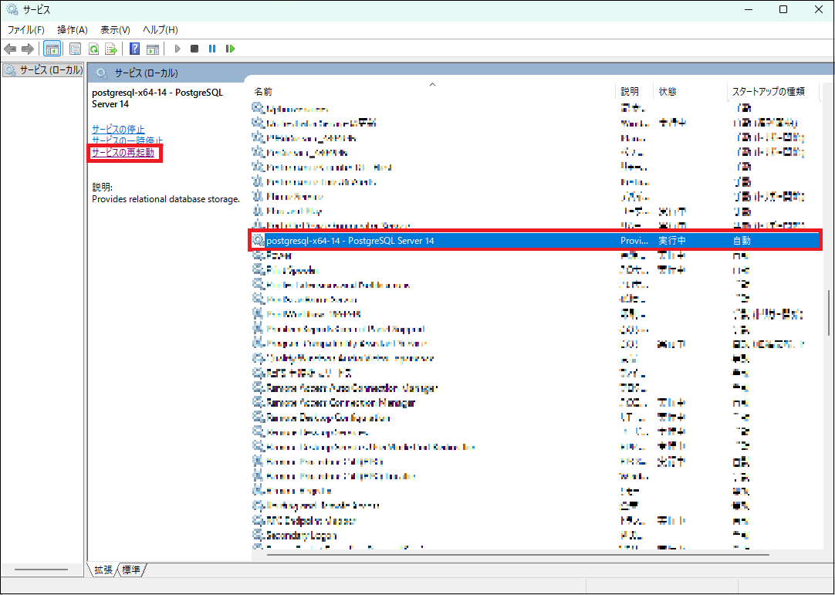Toggle the show/hide console tree icon

point(52,49)
